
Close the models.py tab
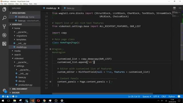[59, 8]
